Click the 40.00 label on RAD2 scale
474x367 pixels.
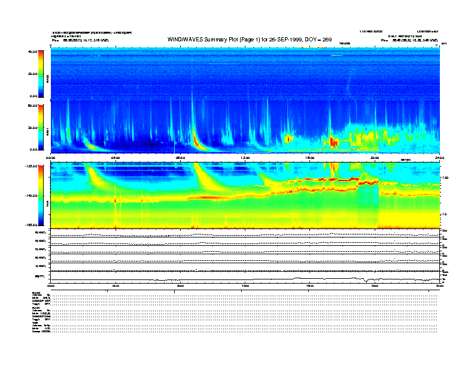(32, 52)
